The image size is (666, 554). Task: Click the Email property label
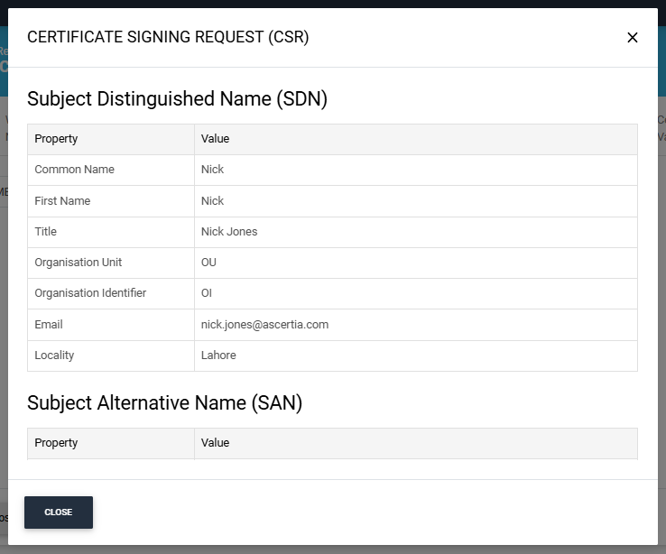[x=49, y=325]
